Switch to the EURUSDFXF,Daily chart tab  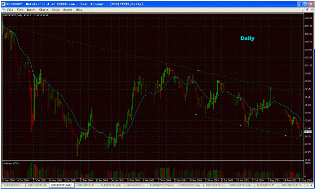pyautogui.click(x=190, y=185)
